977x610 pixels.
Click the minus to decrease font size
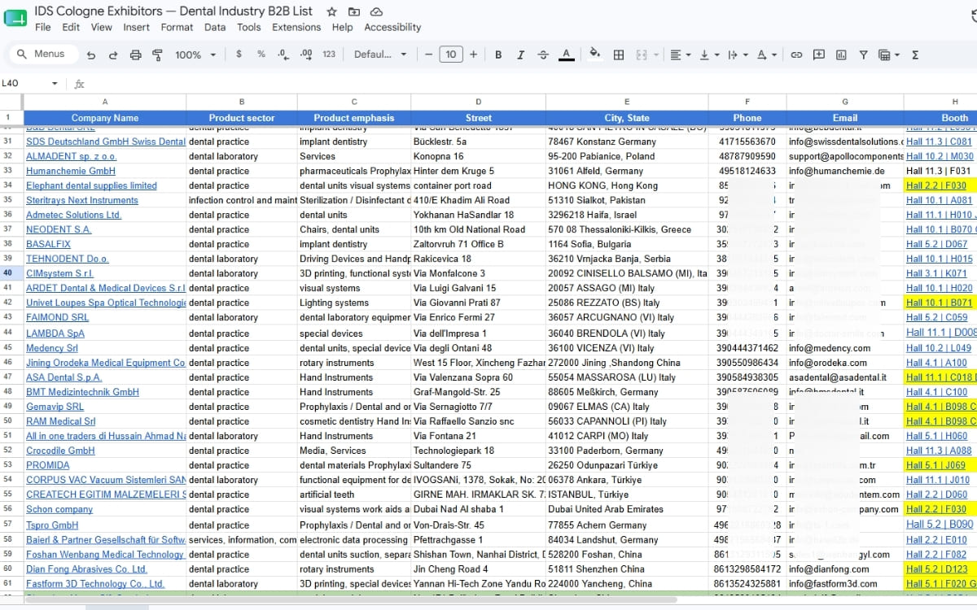(429, 54)
